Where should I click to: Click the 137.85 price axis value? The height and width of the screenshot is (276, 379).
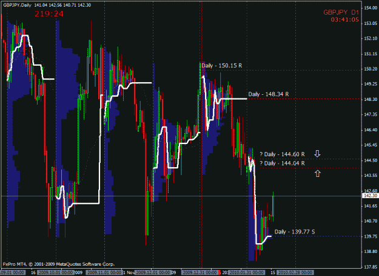371,267
